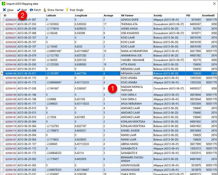Screen dimensions: 218x175
Task: Click longitude 6.43114 cell
Action: (x=89, y=153)
